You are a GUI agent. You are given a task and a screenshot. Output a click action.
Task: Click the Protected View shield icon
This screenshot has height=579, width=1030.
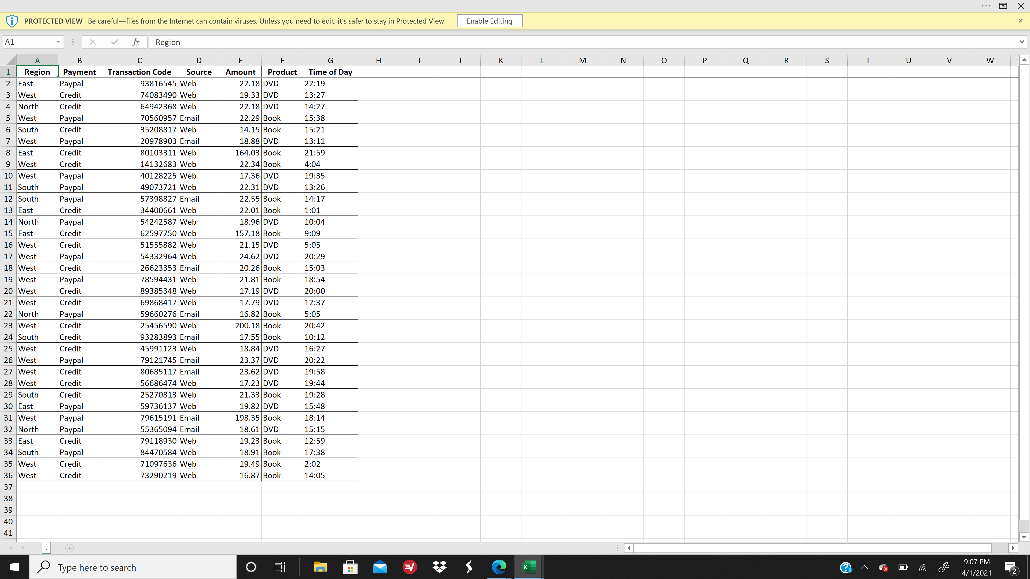(x=12, y=21)
